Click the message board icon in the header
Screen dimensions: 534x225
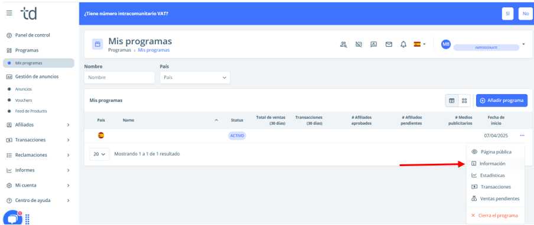pyautogui.click(x=373, y=44)
